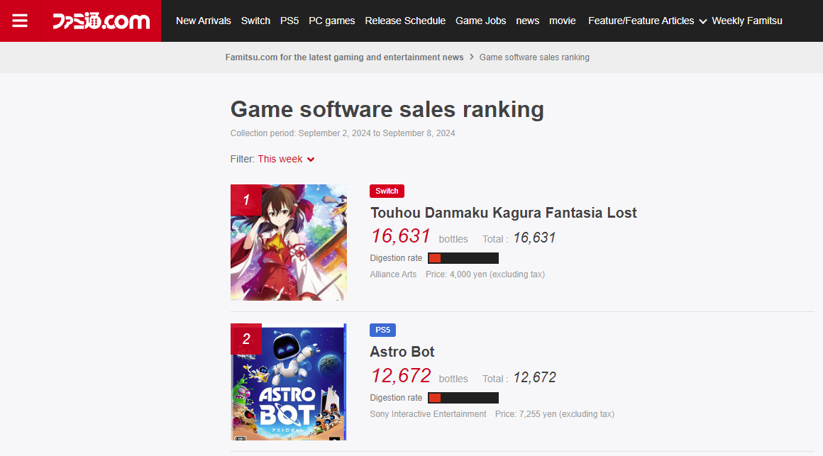Open the Astro Bot title link
Image resolution: width=823 pixels, height=456 pixels.
coord(402,352)
